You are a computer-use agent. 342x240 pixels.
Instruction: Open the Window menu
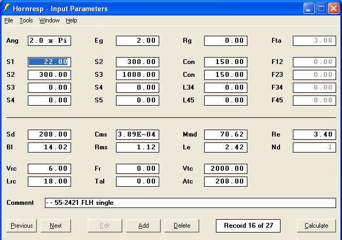click(x=49, y=20)
